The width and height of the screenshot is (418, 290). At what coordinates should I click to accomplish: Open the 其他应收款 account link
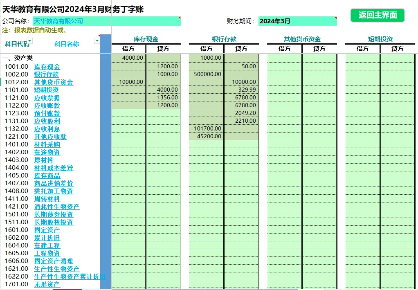pos(50,137)
